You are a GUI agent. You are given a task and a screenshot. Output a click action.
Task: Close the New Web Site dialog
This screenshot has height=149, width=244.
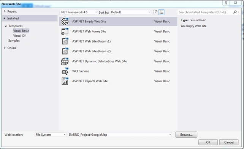(236, 3)
